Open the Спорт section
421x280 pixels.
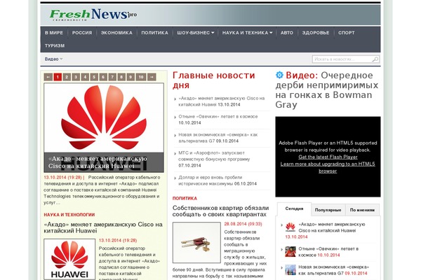(347, 33)
